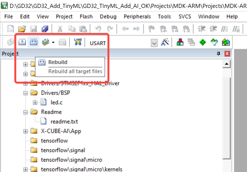
Task: Clear all bookmarks with crossed flag icon
Action: 186,29
